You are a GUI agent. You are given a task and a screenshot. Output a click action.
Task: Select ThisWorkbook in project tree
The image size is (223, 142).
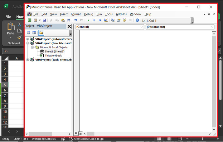click(53, 55)
